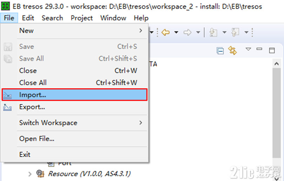Open the File menu

point(9,18)
